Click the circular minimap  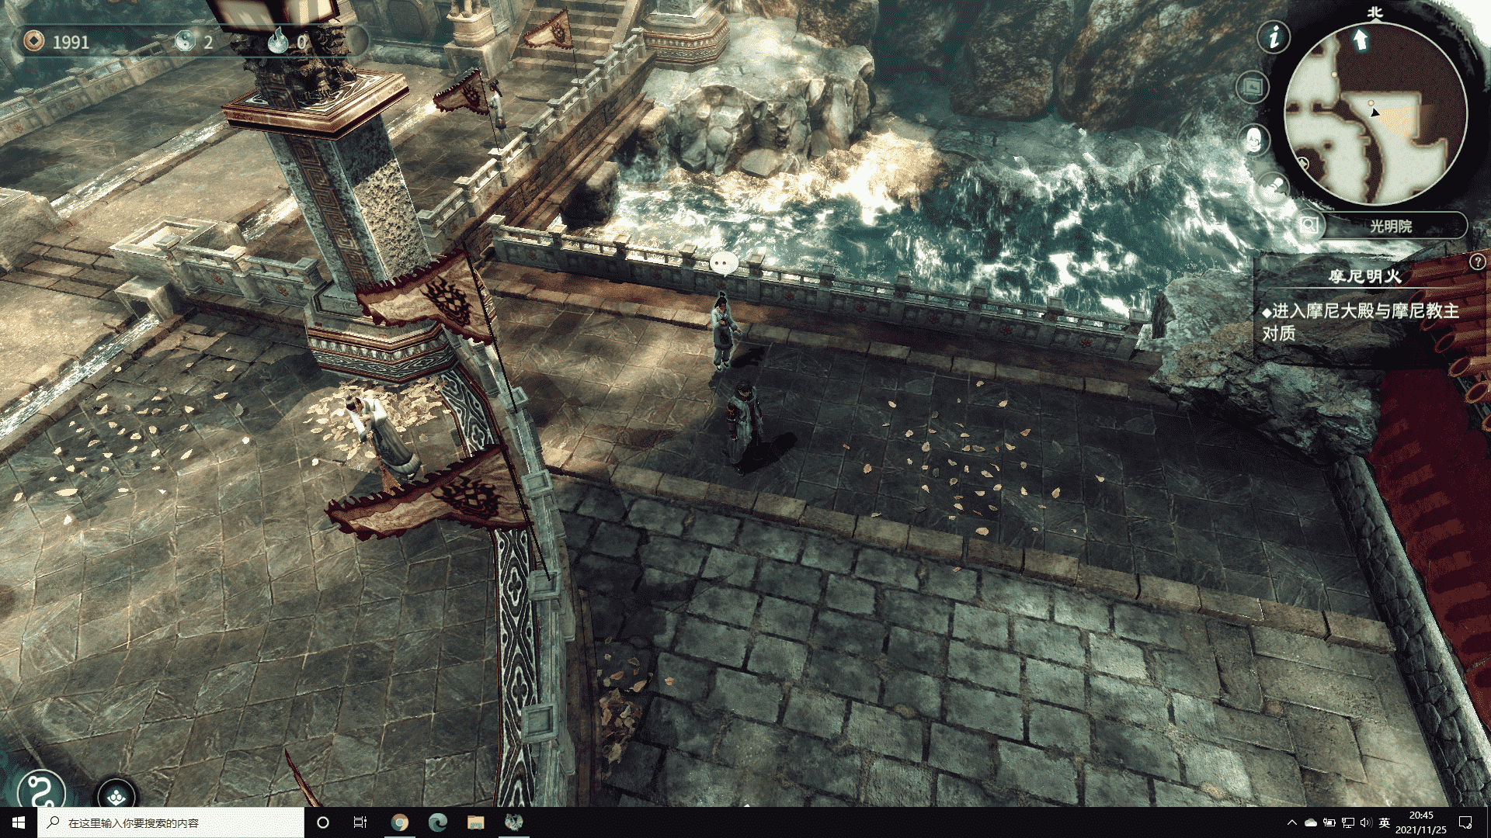tap(1375, 115)
